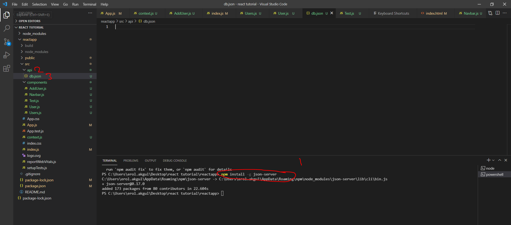
Task: Switch to the PROBLEMS panel tab
Action: point(131,161)
